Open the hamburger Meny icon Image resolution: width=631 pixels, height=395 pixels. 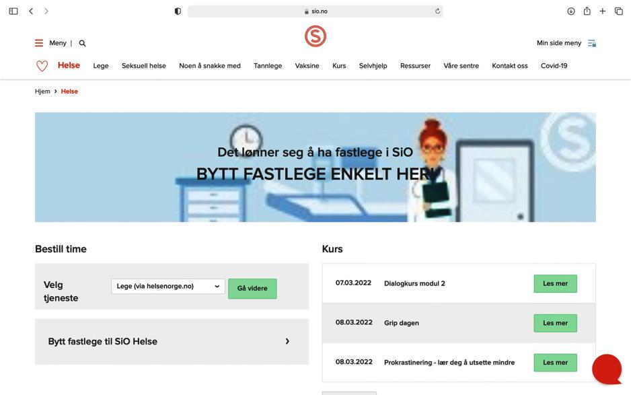click(x=39, y=43)
